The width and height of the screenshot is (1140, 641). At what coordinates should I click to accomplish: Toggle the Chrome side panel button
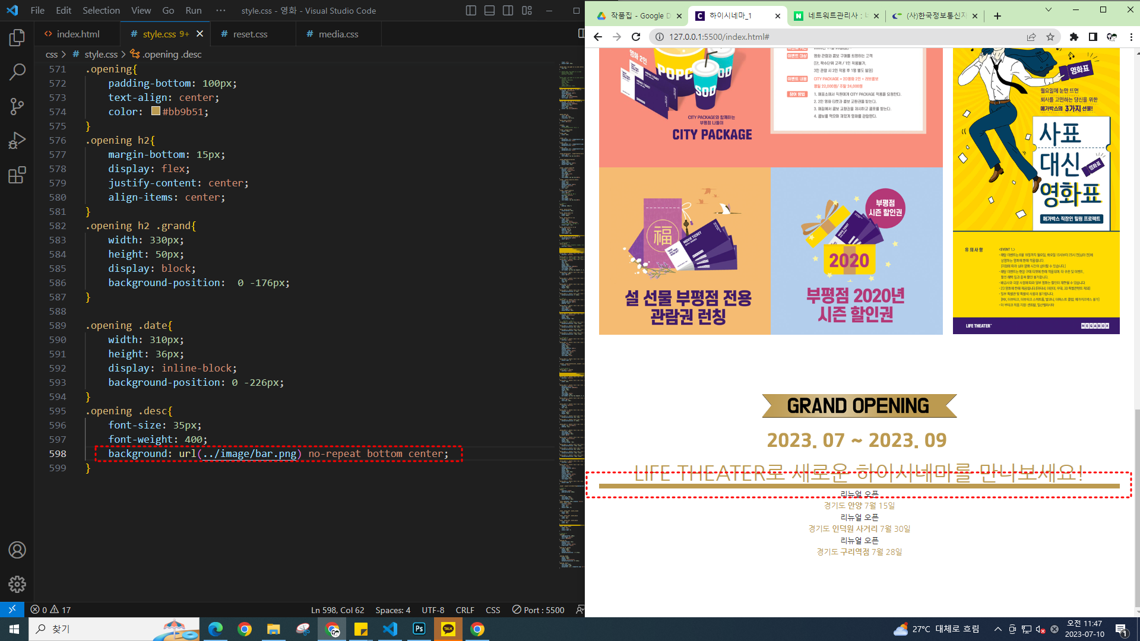(x=1092, y=37)
